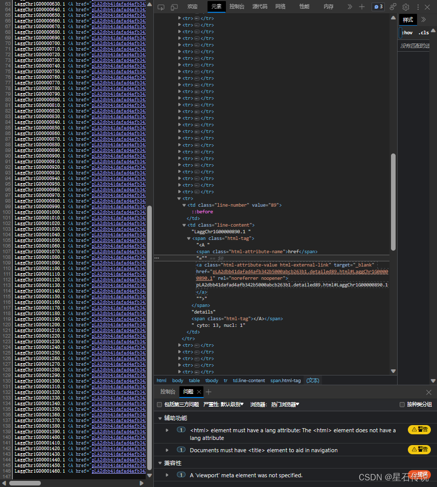The image size is (437, 487).
Task: Click the source pane horizontal scroll-right arrow
Action: click(142, 483)
